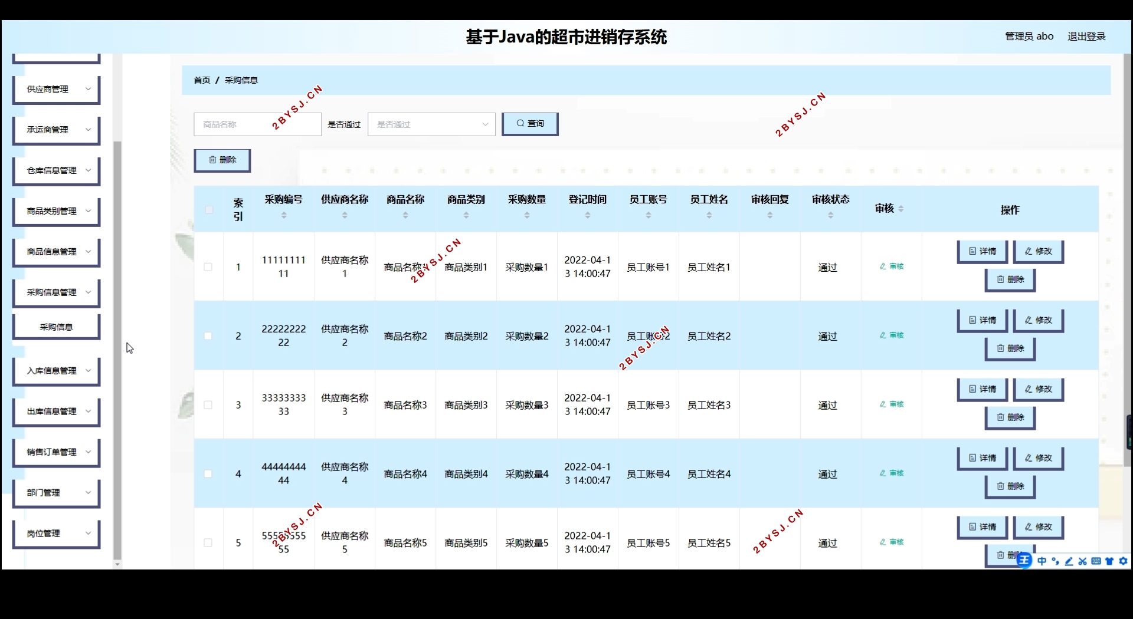Screen dimensions: 1133x619
Task: Sort by 员工账号 column arrows
Action: [x=649, y=216]
